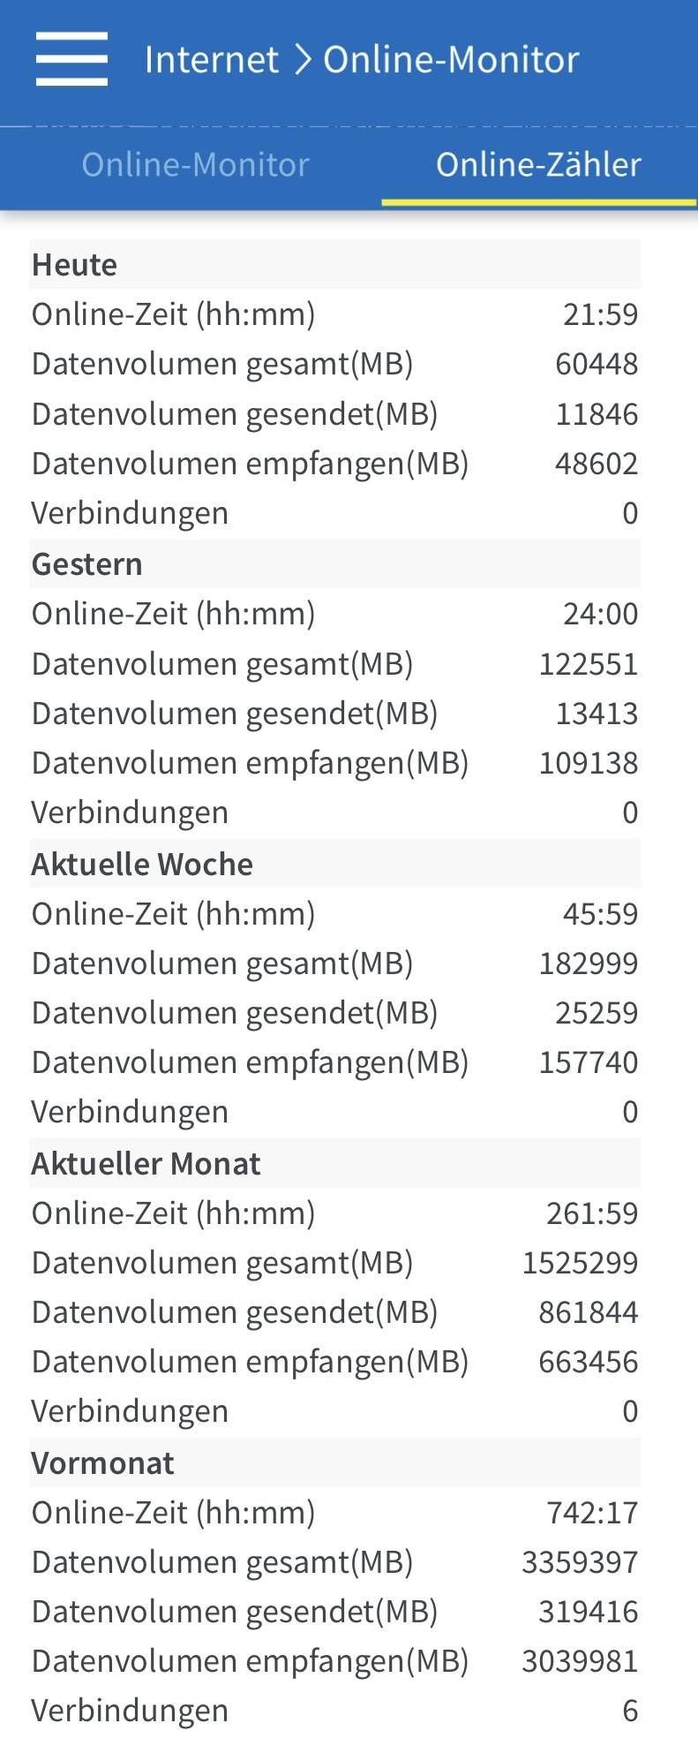The image size is (698, 1738).
Task: Click previous month total volume 3359397
Action: point(580,1562)
